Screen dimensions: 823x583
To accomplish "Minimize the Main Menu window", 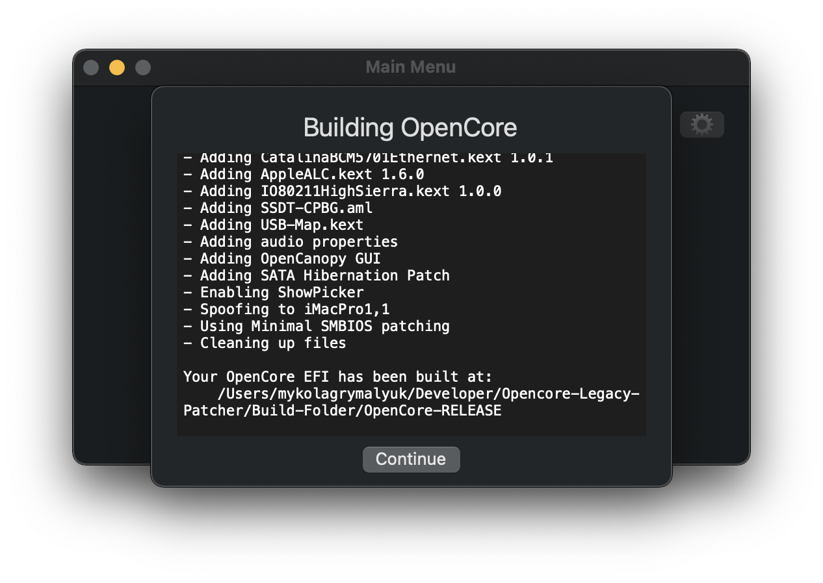I will click(116, 67).
